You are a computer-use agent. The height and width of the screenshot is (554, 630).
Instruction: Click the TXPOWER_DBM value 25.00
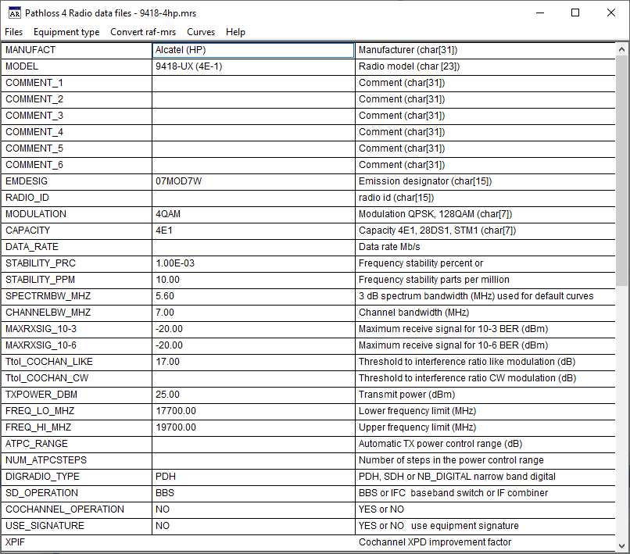[253, 395]
